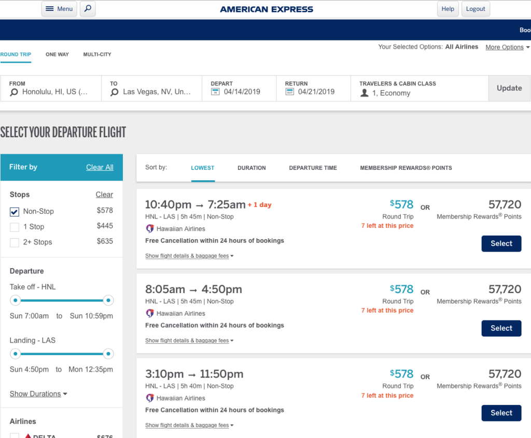Select the 10:40pm Hawaiian Airlines flight
531x438 pixels.
(501, 243)
